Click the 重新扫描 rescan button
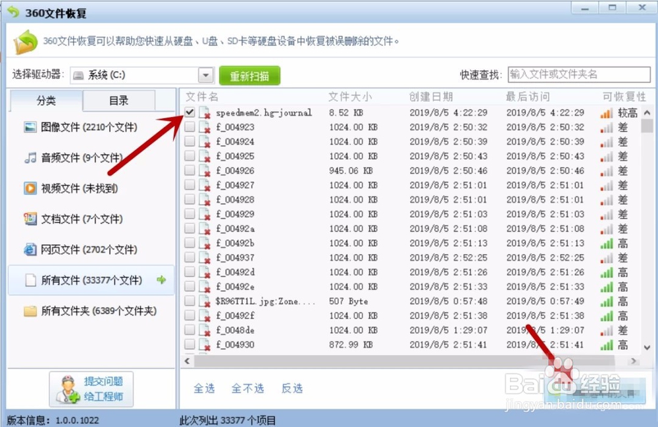The height and width of the screenshot is (427, 658). click(249, 75)
